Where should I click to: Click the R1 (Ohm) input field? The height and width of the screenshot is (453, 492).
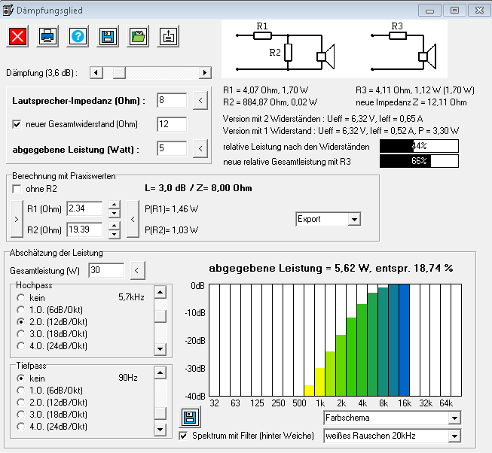coord(84,209)
